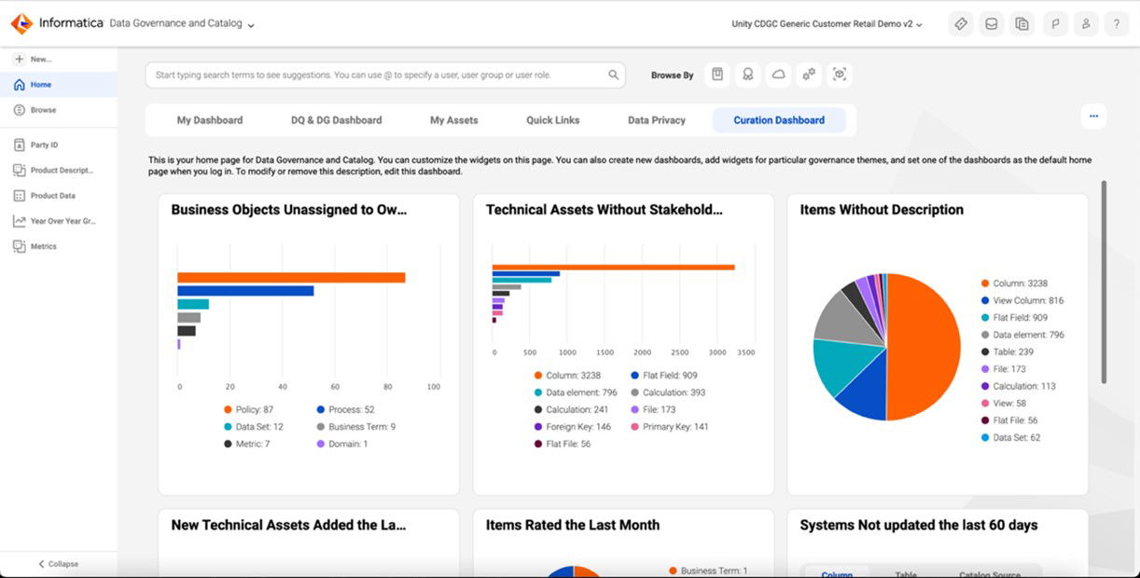The height and width of the screenshot is (578, 1140).
Task: Open the DQ & DG Dashboard tab
Action: pyautogui.click(x=335, y=119)
